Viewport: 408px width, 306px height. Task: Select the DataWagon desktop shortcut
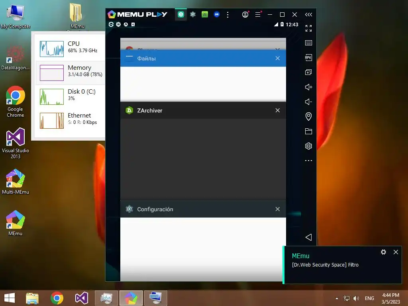(x=16, y=58)
